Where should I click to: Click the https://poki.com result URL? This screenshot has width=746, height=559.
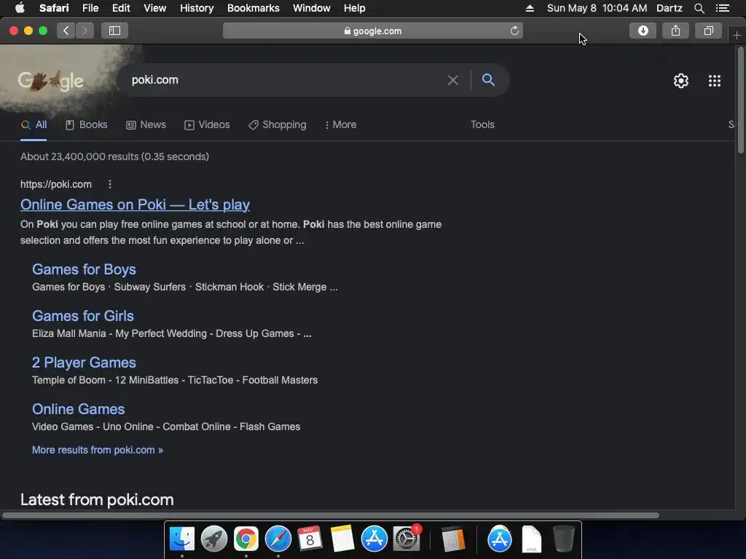[x=55, y=184]
